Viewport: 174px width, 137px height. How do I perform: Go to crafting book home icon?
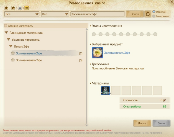(13, 8)
